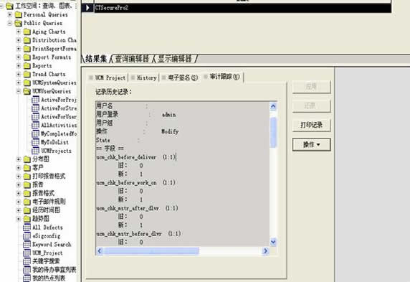Click the row pointer arrow beside CTSecurePro2
Viewport: 410px width, 282px height.
pyautogui.click(x=87, y=8)
